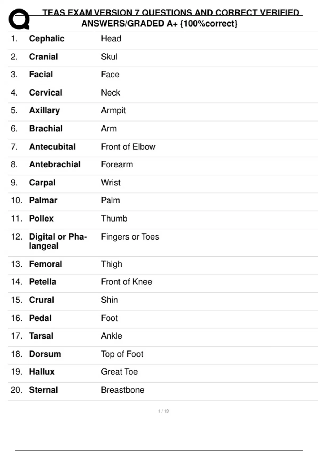Viewport: 318px width, 451px height.
Task: Select the term 'Cephalic' in row 1
Action: 47,39
